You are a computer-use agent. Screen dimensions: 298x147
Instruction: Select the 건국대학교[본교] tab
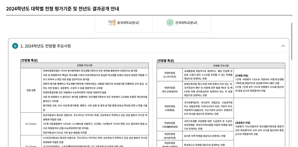[x=182, y=24]
